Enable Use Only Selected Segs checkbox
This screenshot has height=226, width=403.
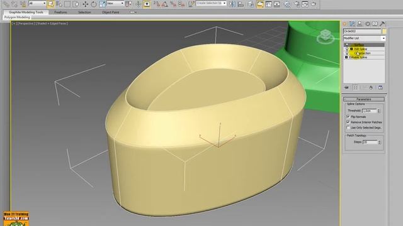tap(348, 127)
